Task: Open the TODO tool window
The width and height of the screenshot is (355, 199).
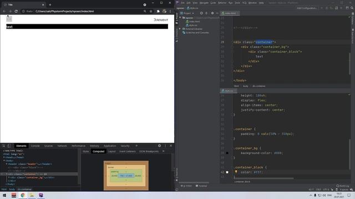Action: point(186,186)
